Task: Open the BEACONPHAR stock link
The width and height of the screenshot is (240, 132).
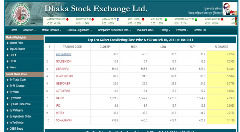Action: coord(64,76)
